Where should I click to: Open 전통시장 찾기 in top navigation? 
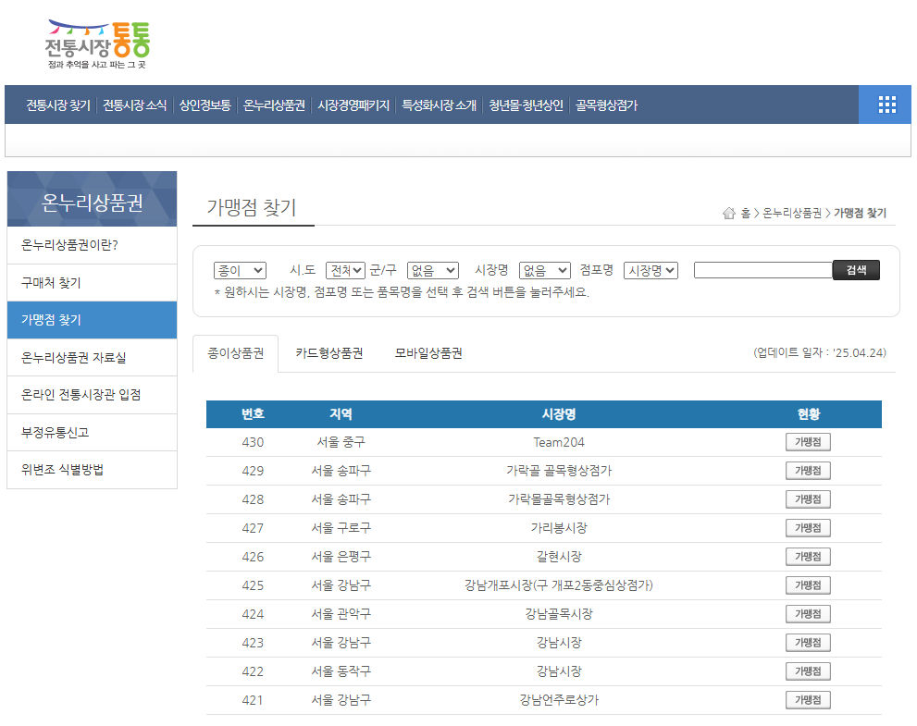point(58,105)
